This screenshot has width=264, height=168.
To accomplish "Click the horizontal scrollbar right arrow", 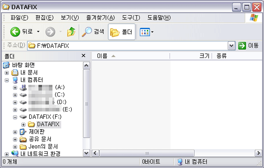I will pyautogui.click(x=258, y=153).
